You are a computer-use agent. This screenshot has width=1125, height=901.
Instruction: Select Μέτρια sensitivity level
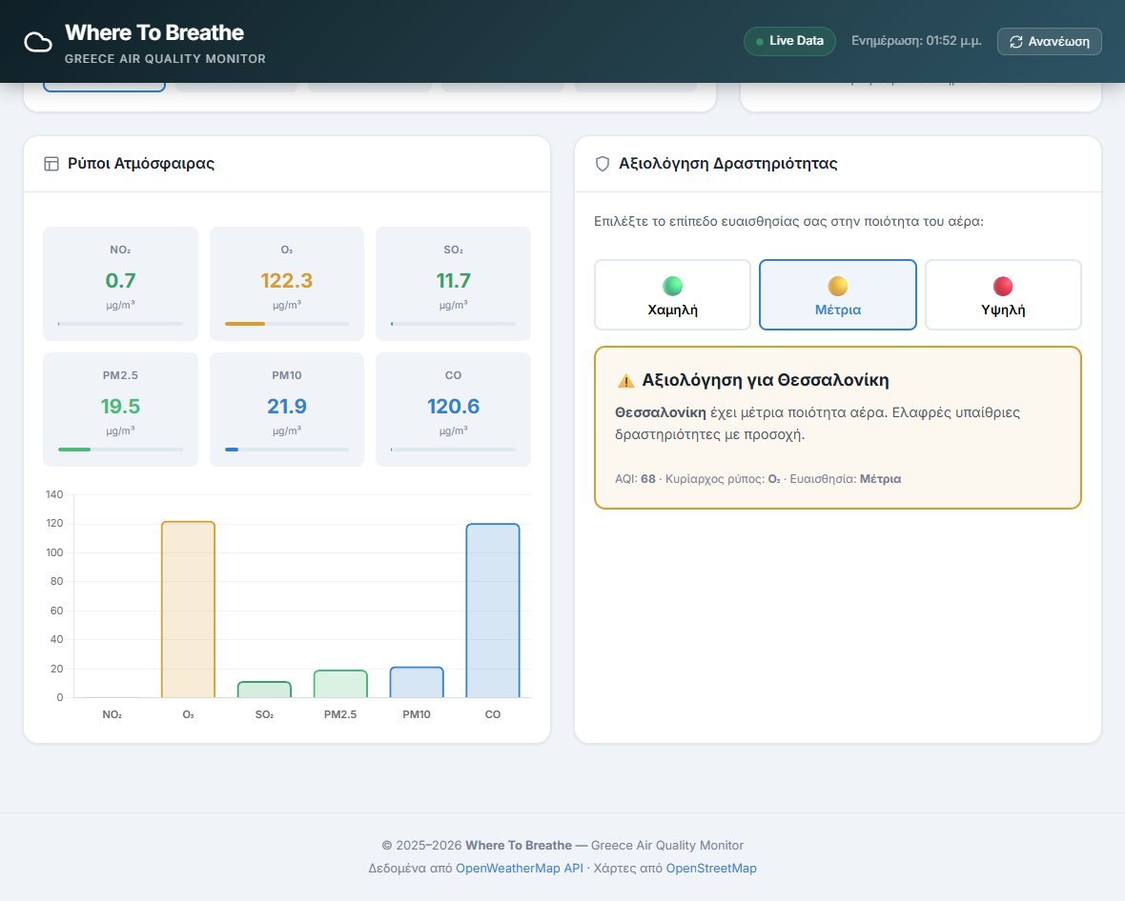pyautogui.click(x=838, y=294)
